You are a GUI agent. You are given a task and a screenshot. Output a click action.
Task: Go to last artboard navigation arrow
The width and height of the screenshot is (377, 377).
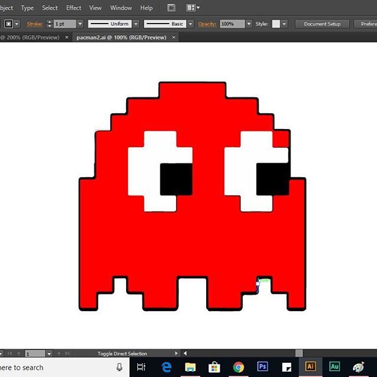pos(68,353)
